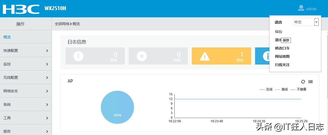The height and width of the screenshot is (135, 328).
Task: Click the AP panel title
Action: (x=70, y=81)
